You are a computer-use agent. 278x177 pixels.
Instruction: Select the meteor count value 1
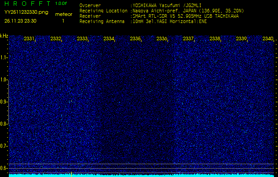63,21
